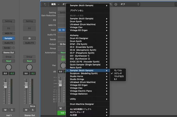Viewport: 177px width, 117px height.
Task: Toggle Solo on the Inst 1 strip
Action: click(12, 110)
